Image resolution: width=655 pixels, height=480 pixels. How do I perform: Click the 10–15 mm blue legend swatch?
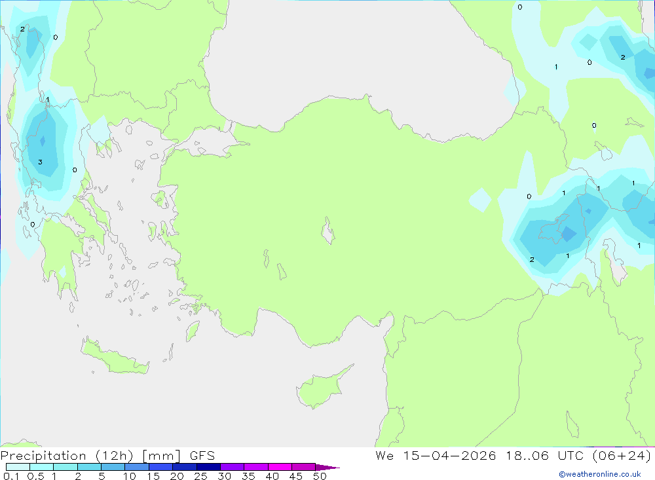click(x=137, y=467)
